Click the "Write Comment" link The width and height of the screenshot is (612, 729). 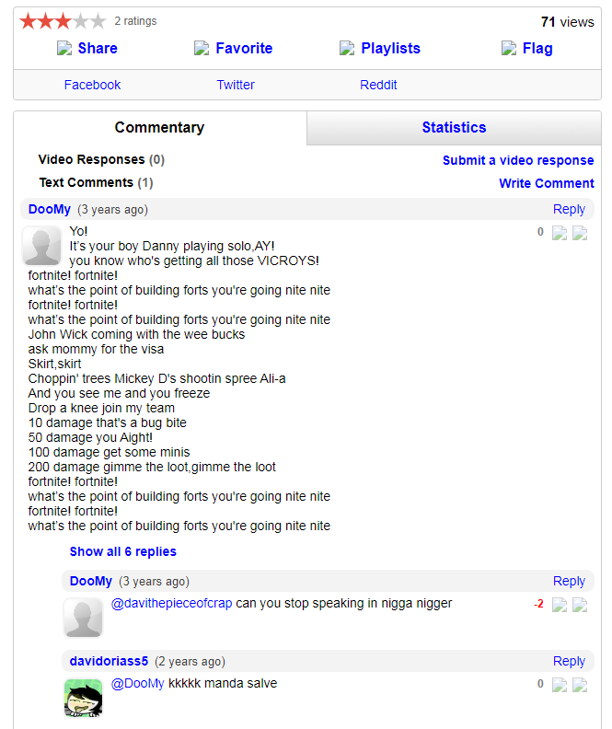[x=547, y=183]
